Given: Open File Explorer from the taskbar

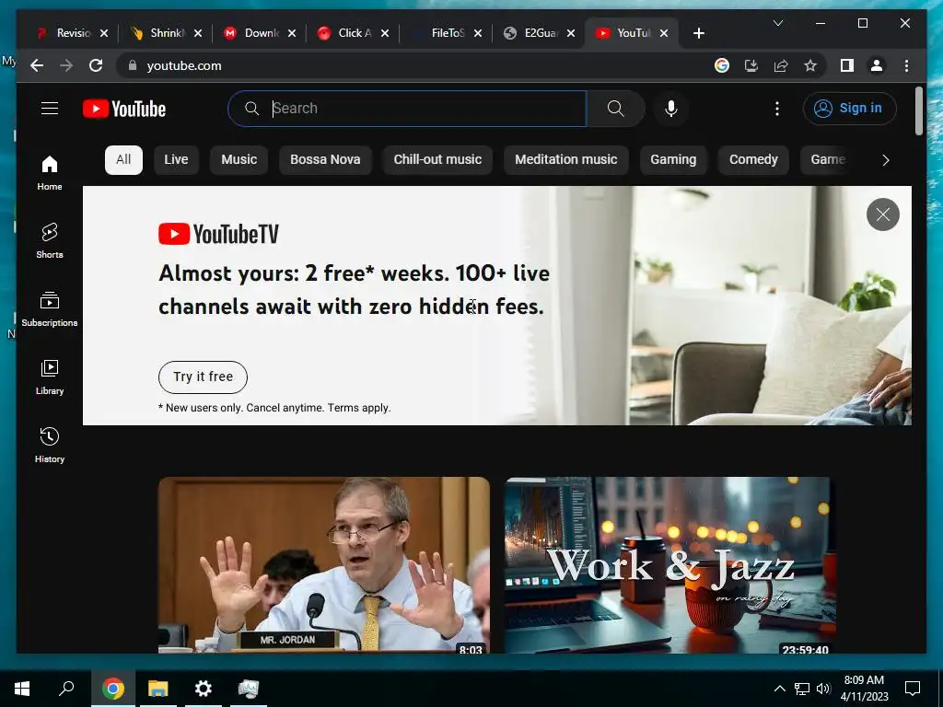Looking at the screenshot, I should [x=157, y=689].
